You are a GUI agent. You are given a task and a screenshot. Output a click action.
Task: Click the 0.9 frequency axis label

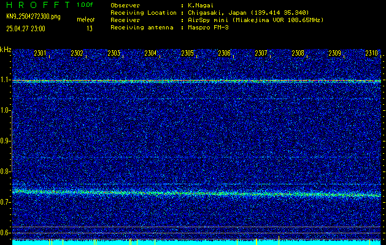click(5, 141)
